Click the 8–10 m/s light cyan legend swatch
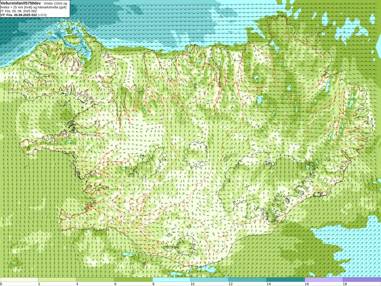 (x=171, y=280)
